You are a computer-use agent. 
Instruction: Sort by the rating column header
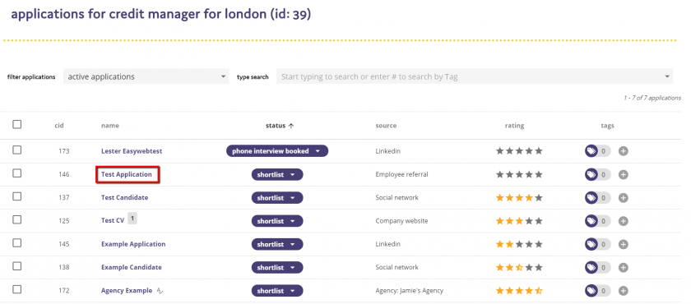tap(514, 126)
